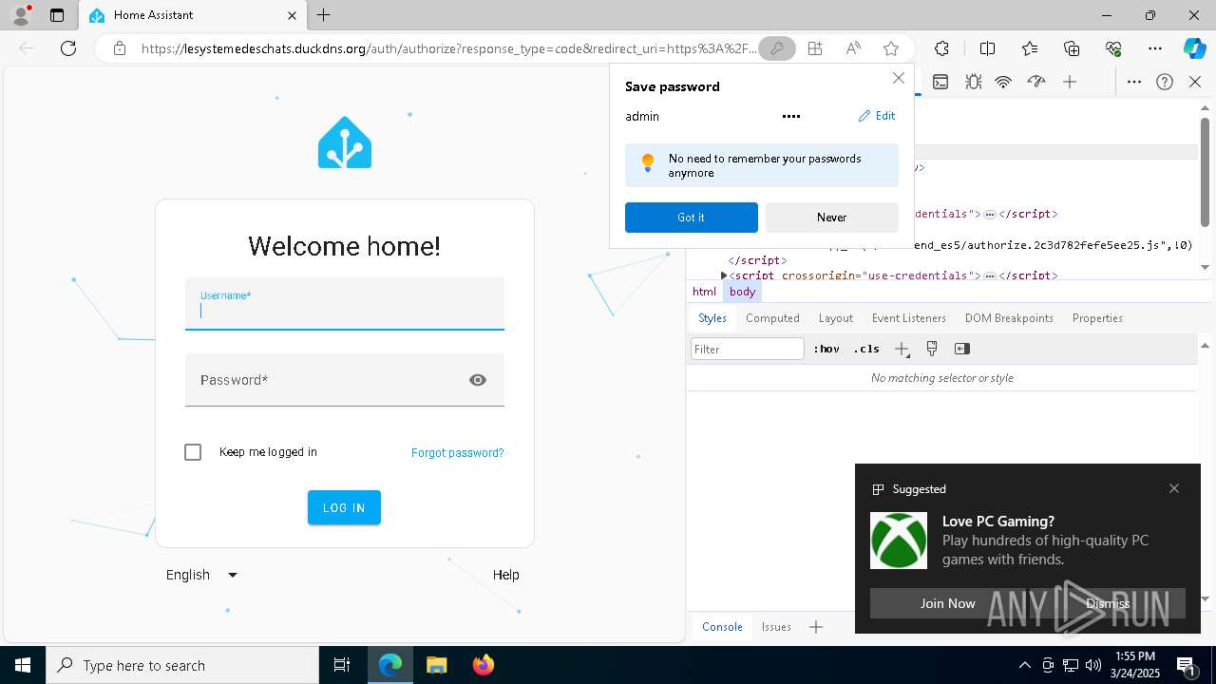Close the DevTools panel
The image size is (1216, 684).
click(x=1195, y=82)
